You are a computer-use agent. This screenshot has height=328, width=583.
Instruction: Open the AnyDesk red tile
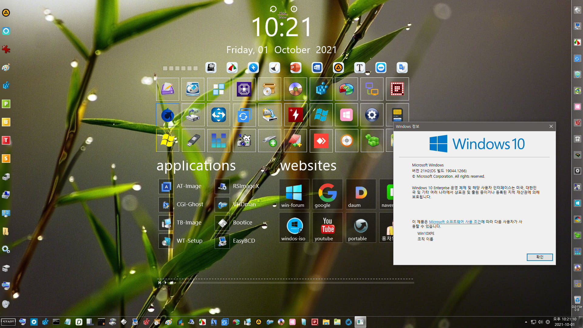pyautogui.click(x=321, y=141)
